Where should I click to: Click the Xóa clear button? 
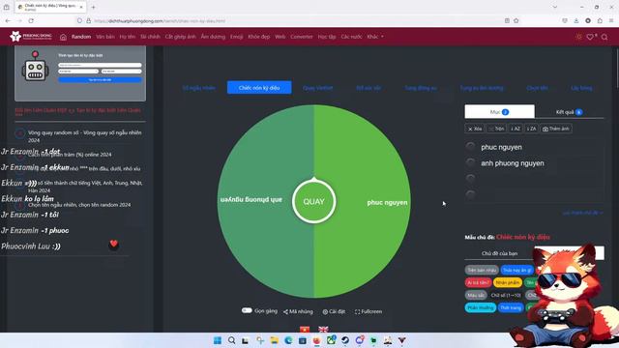coord(475,129)
